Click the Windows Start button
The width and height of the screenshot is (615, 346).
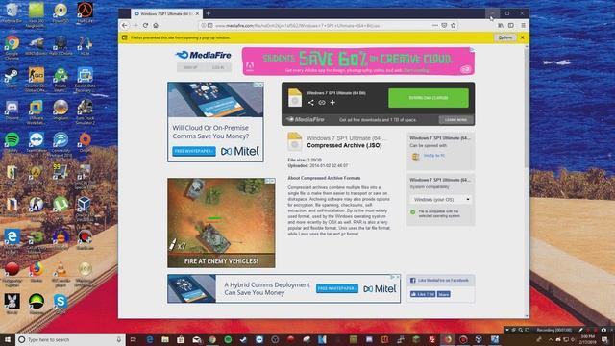pyautogui.click(x=8, y=339)
